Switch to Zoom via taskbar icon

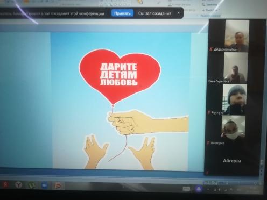click(x=44, y=185)
